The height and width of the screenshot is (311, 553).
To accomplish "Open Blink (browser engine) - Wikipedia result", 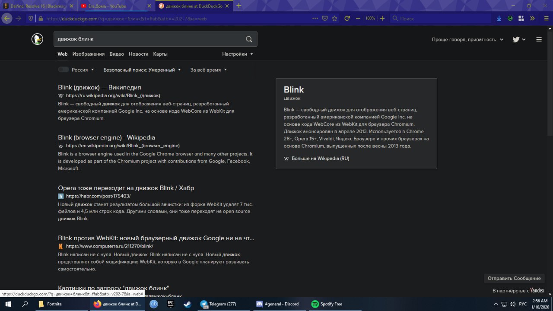I will [106, 138].
